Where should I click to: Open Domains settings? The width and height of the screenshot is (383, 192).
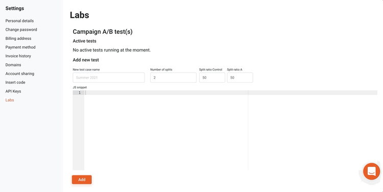pos(13,65)
